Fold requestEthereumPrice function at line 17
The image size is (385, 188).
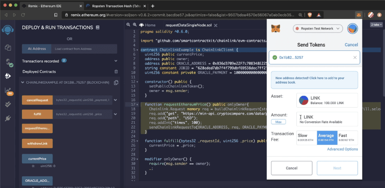tap(137, 104)
